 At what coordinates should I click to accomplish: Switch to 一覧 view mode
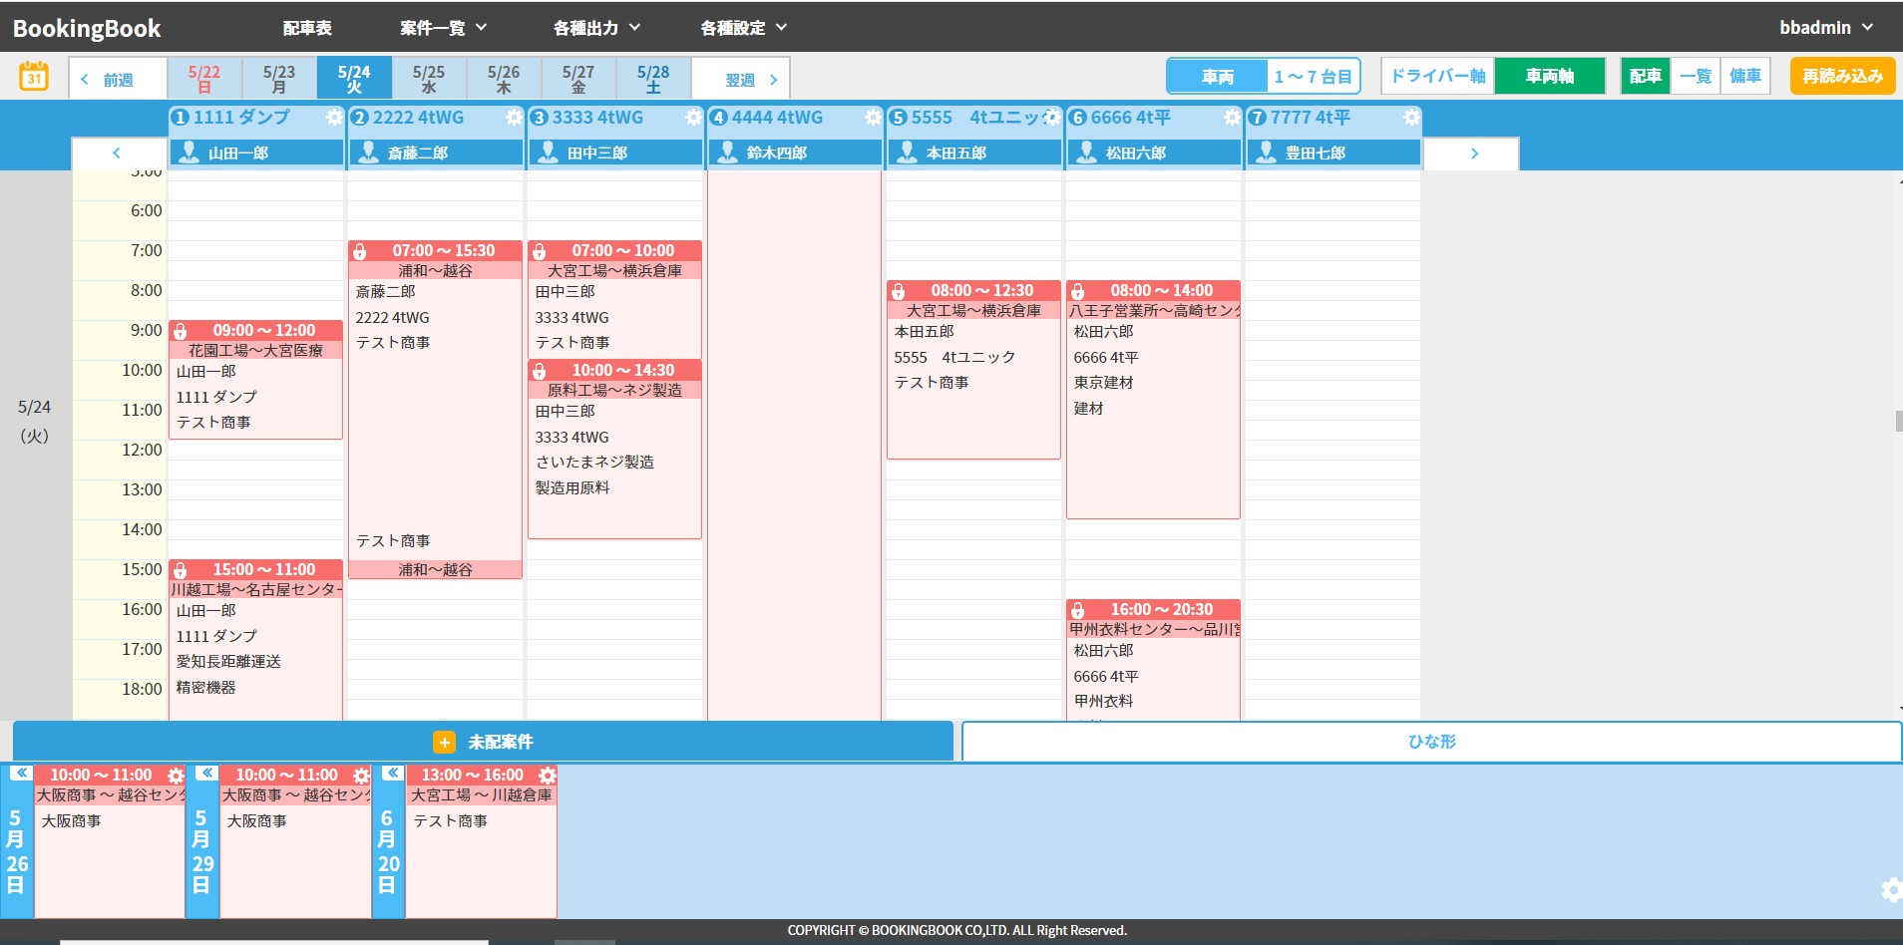pyautogui.click(x=1696, y=75)
